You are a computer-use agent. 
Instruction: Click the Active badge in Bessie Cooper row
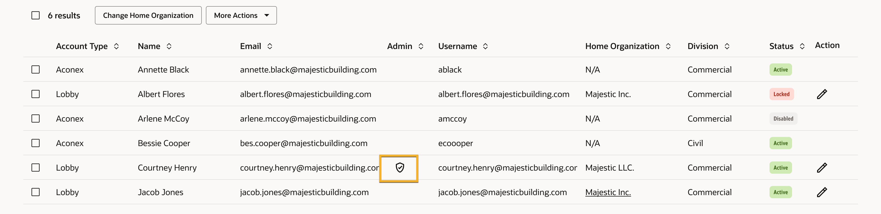[780, 143]
